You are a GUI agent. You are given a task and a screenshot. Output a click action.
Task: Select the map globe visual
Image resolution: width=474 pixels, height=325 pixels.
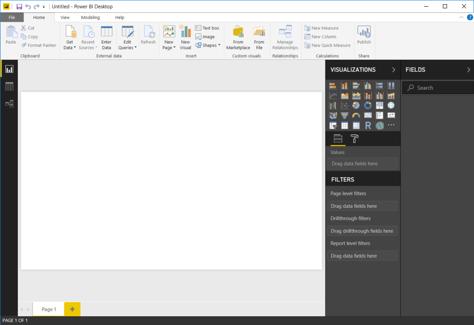(x=391, y=105)
